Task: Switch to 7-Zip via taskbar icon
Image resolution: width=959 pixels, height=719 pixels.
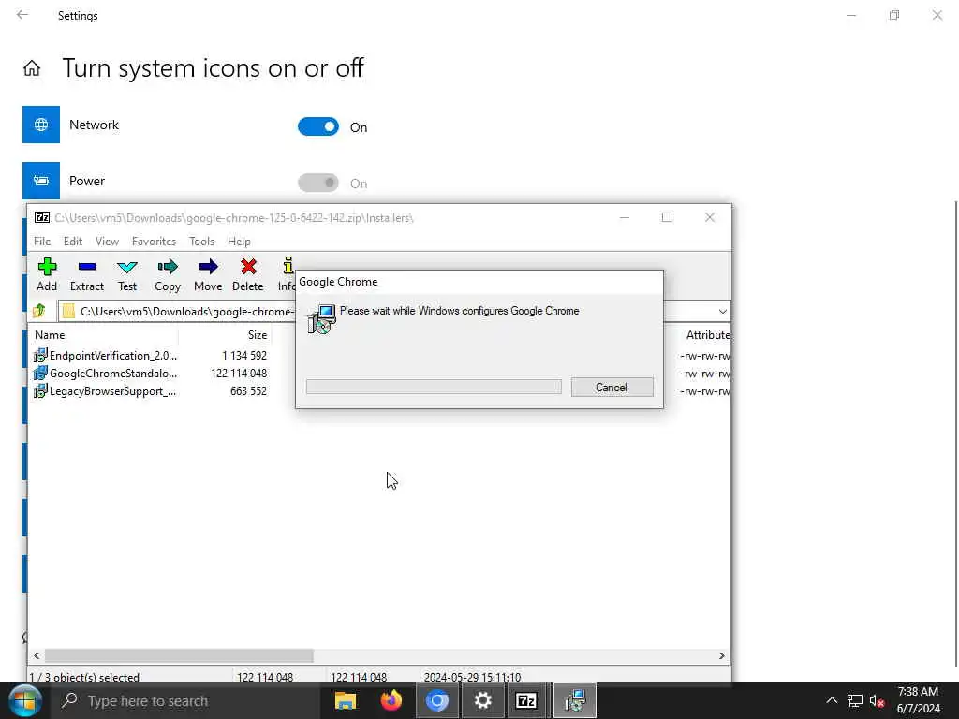Action: click(526, 700)
